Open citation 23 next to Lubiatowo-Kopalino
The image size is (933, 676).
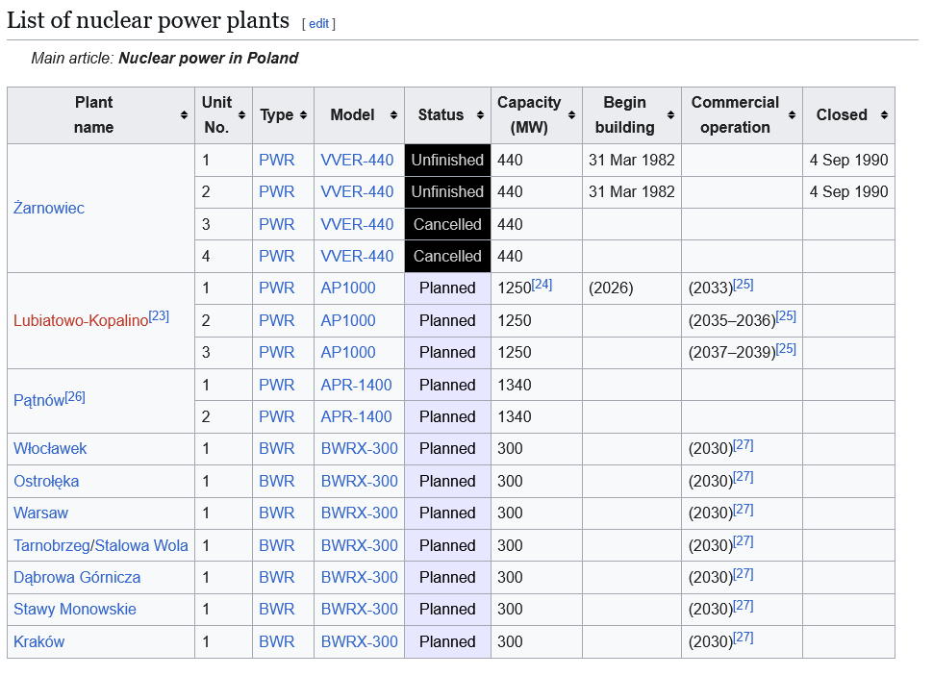click(159, 316)
